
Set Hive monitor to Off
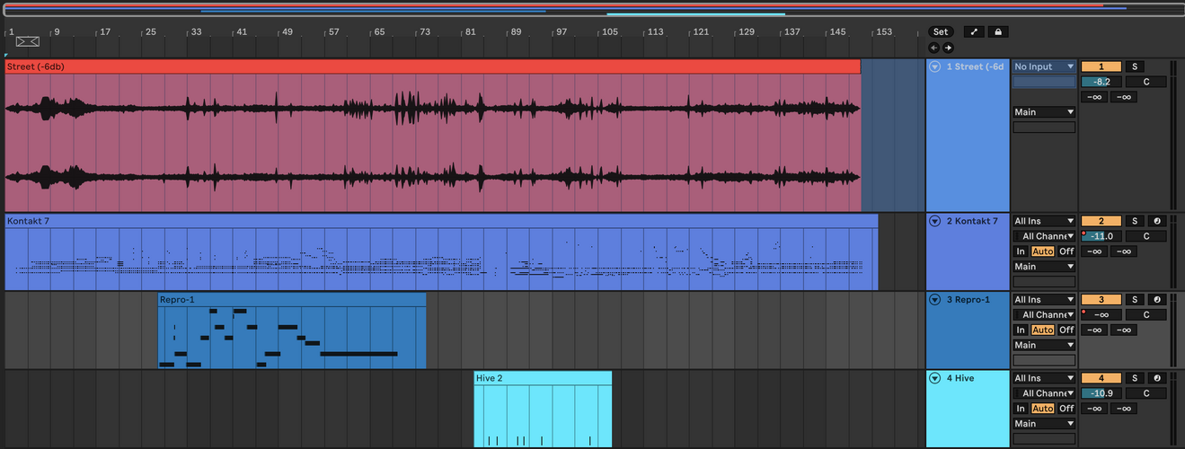point(1066,409)
